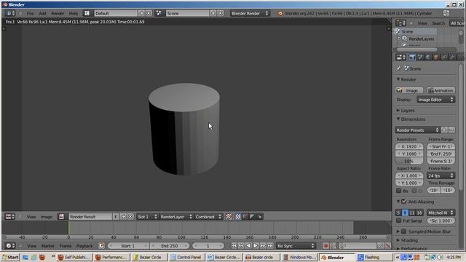This screenshot has height=262, width=466.
Task: Open the Add menu
Action: (x=42, y=13)
